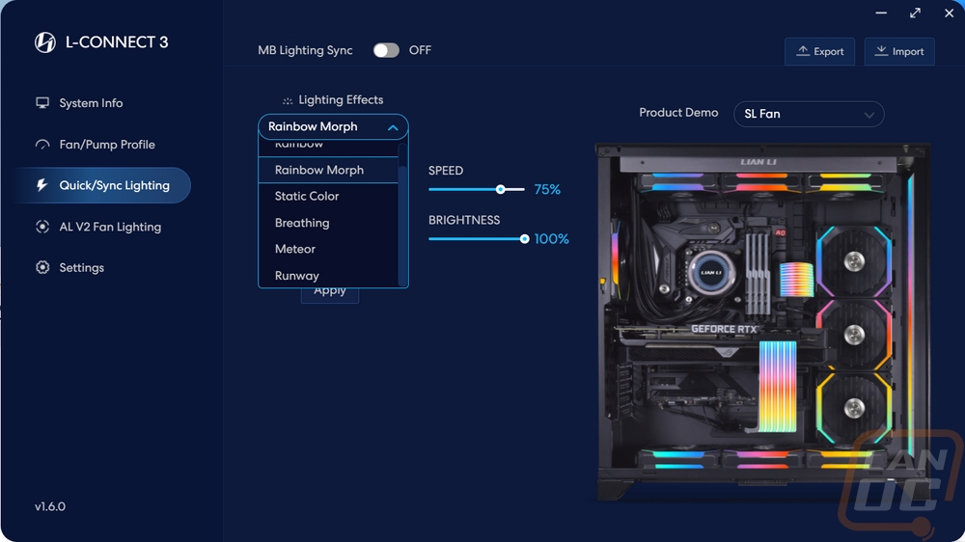Click the Apply button below dropdown
965x542 pixels.
point(330,295)
